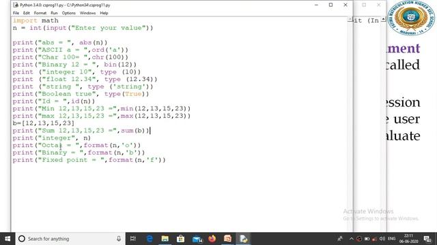The height and width of the screenshot is (245, 437).
Task: Open the Windows menu
Action: coord(87,13)
